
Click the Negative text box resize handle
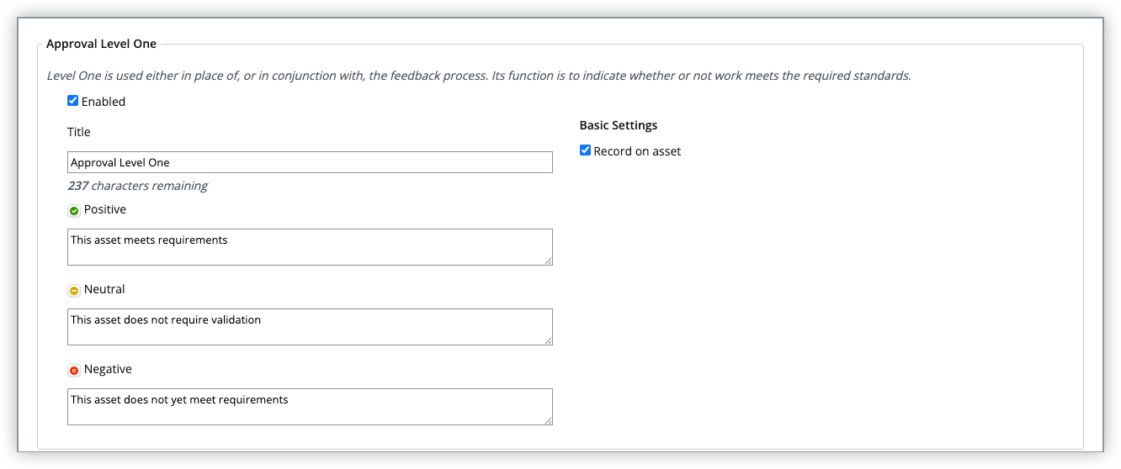point(548,420)
